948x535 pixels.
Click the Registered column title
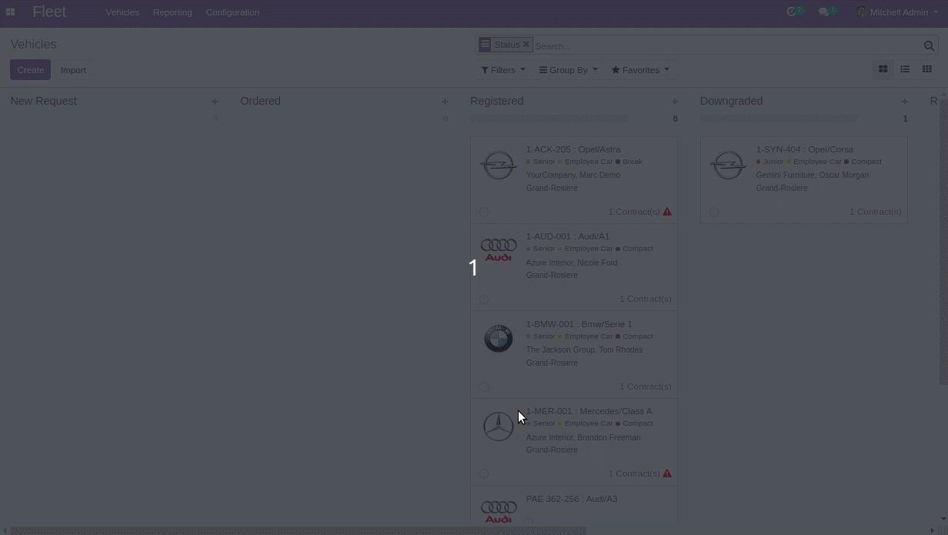497,101
